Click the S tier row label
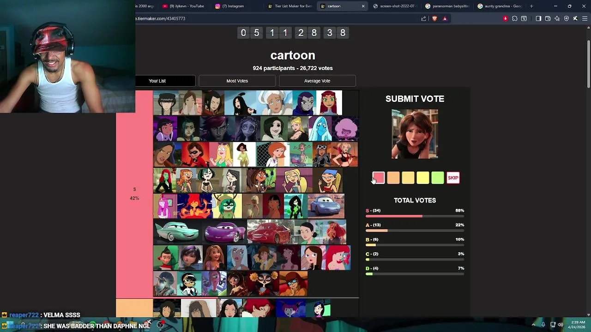This screenshot has width=591, height=332. pyautogui.click(x=134, y=194)
